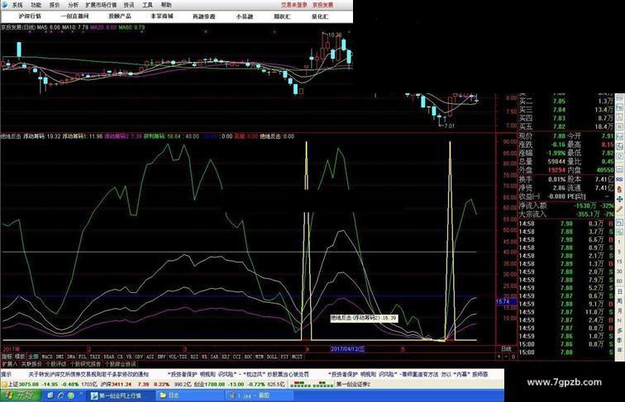Open the 帮助 menu
Viewport: 625px width, 402px height.
point(166,5)
